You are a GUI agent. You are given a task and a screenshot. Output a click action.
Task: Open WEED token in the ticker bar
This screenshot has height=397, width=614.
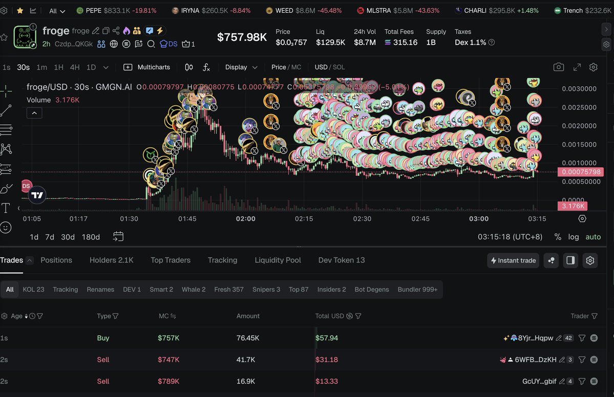click(x=304, y=11)
